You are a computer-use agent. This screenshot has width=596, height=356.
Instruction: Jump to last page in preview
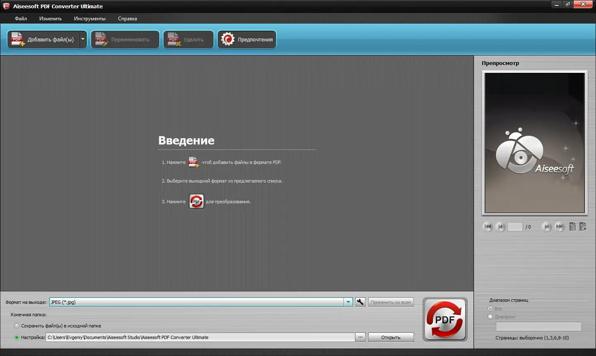point(559,226)
